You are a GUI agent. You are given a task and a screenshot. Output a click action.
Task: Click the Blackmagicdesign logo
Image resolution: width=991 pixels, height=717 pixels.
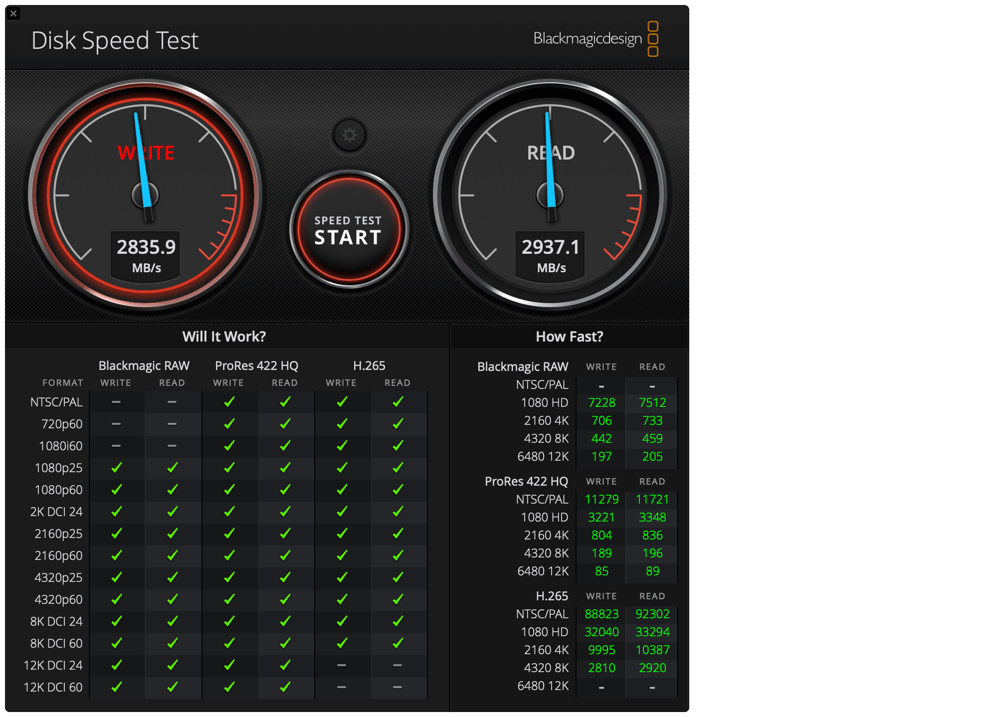(596, 39)
